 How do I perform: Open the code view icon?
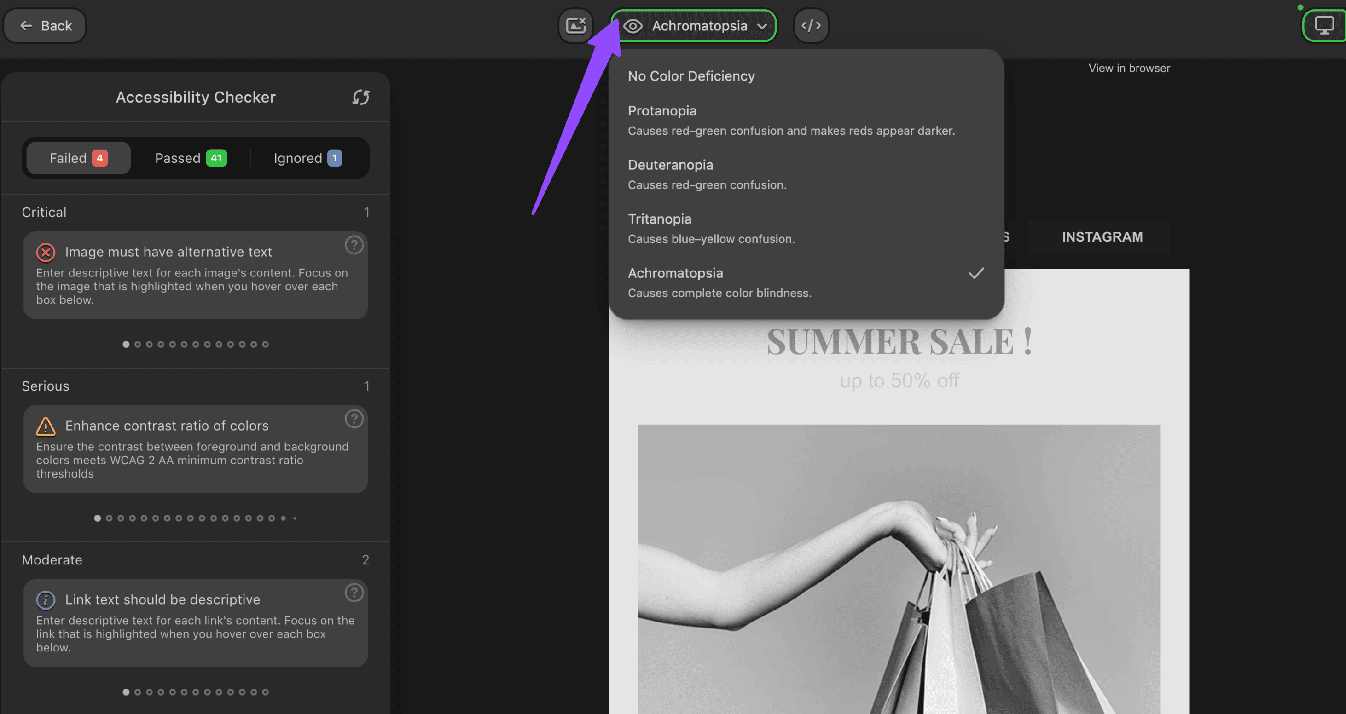tap(811, 25)
